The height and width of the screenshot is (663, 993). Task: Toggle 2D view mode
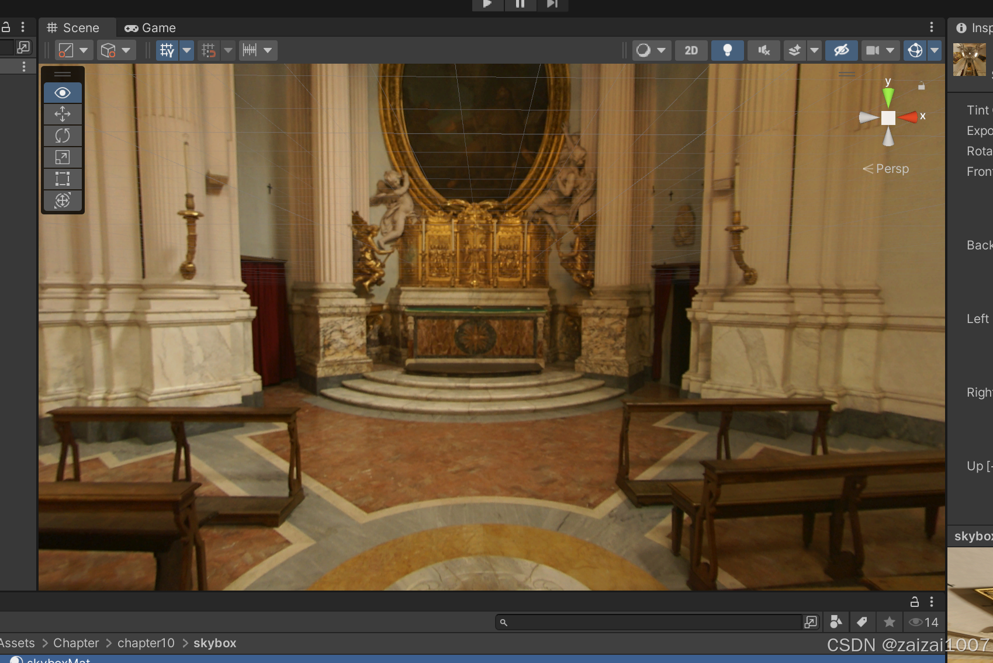click(691, 50)
